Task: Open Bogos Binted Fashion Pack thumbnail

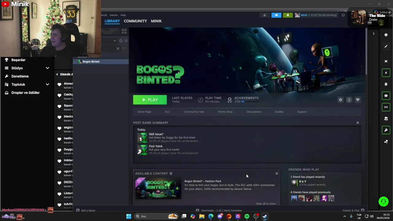Action: tap(158, 188)
